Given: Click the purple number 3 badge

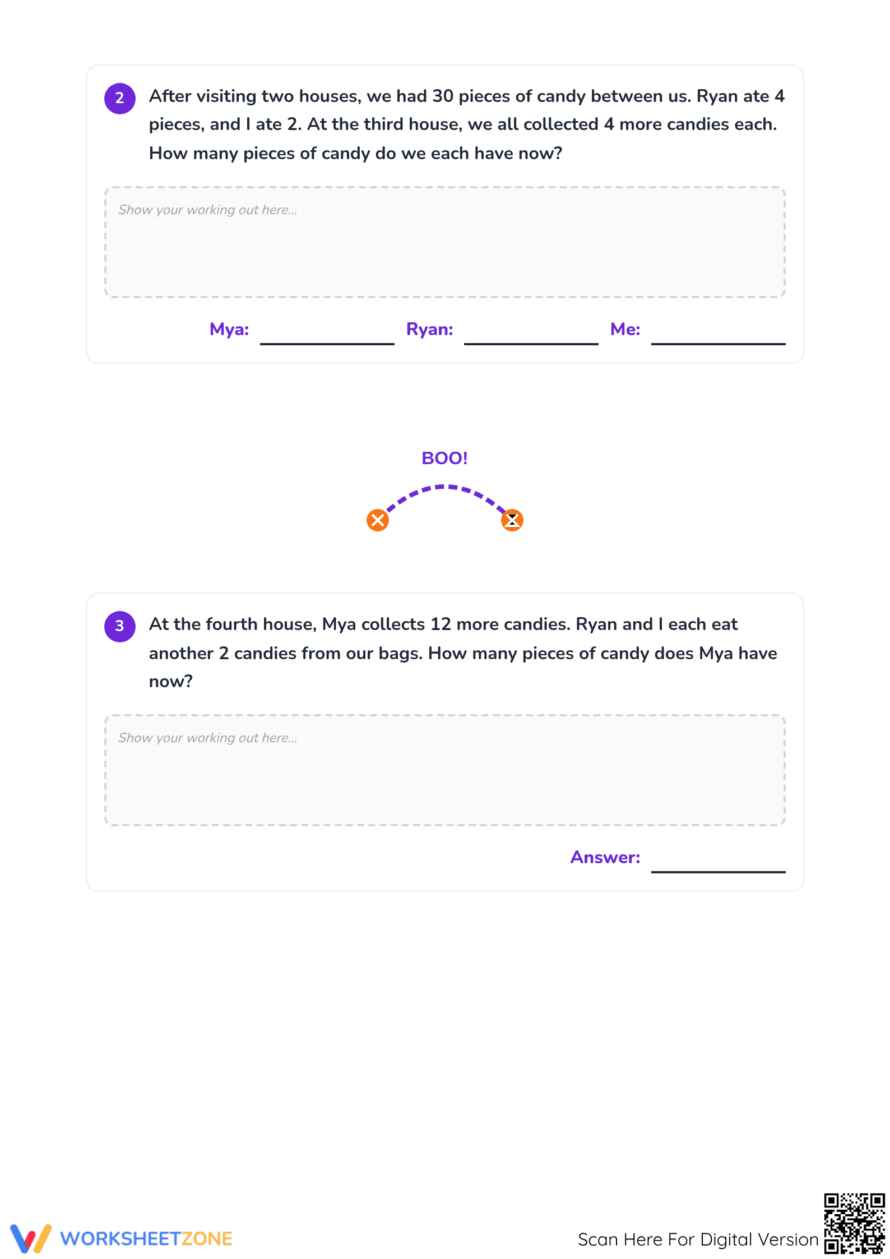Looking at the screenshot, I should 120,626.
